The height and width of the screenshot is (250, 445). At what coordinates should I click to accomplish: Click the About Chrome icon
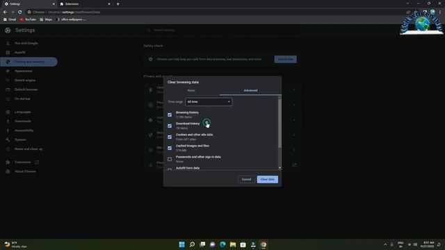click(8, 172)
